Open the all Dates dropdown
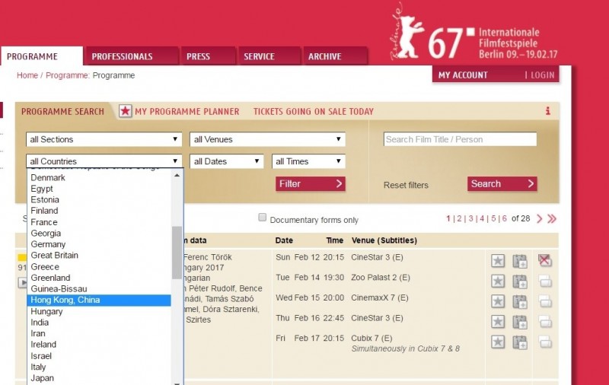609x385 pixels. [x=227, y=161]
